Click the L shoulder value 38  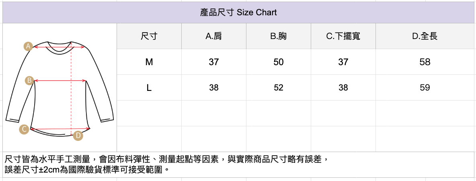214,88
